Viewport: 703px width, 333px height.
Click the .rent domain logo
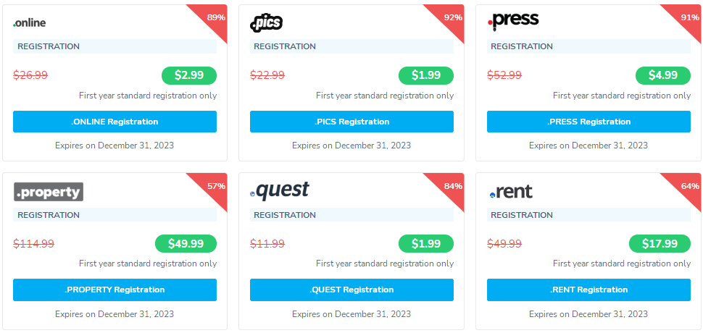(511, 192)
